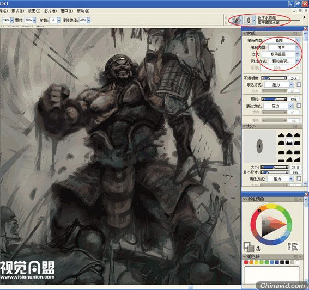Screen dimensions: 309x290
Task: Select the highlighted brush tip profile in second row
Action: (x=289, y=142)
